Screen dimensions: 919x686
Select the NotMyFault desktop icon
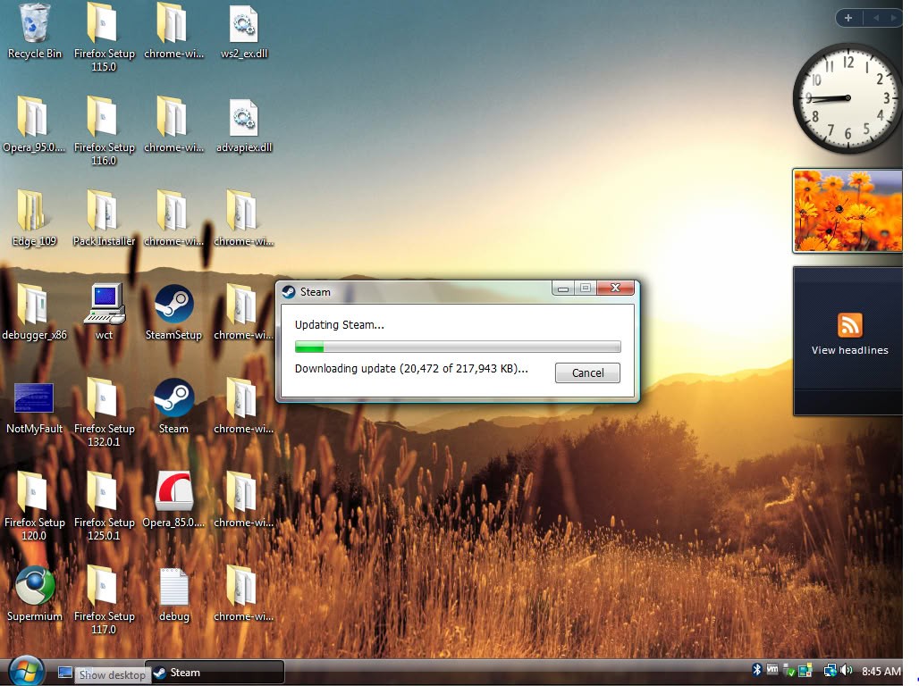34,399
